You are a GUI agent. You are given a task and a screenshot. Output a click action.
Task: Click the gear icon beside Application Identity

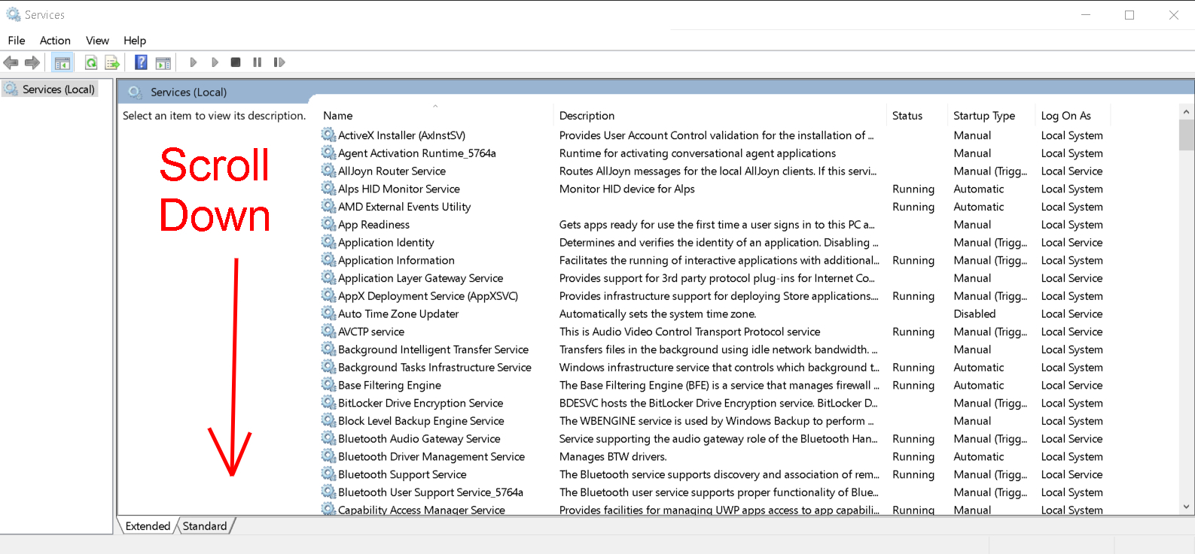pos(328,242)
